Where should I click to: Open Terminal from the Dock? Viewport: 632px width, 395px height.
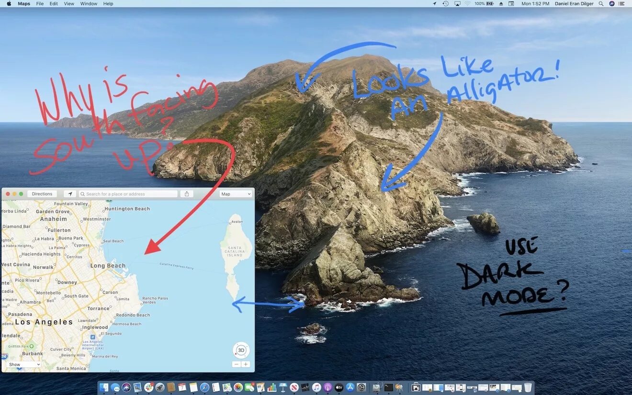coord(389,387)
